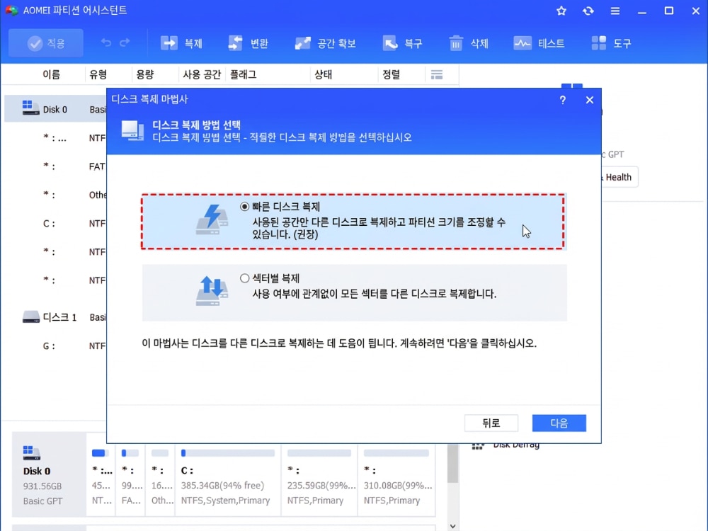Select the sector-by-sector clone (섹터별 복제) option
Image resolution: width=708 pixels, height=531 pixels.
click(245, 278)
